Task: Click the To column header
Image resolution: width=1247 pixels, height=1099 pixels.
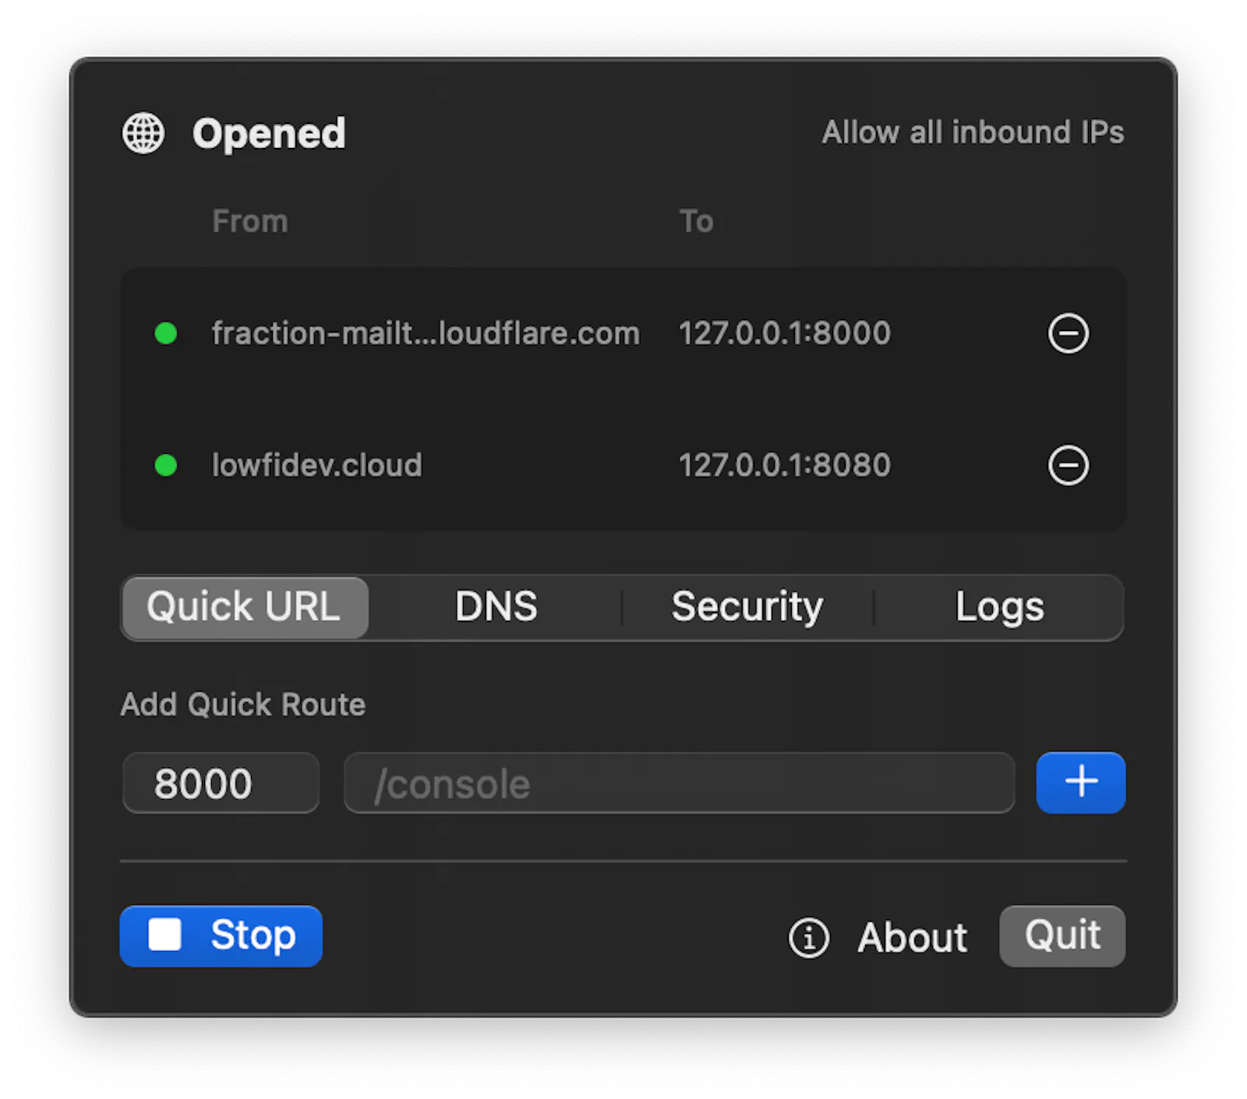Action: pyautogui.click(x=696, y=221)
